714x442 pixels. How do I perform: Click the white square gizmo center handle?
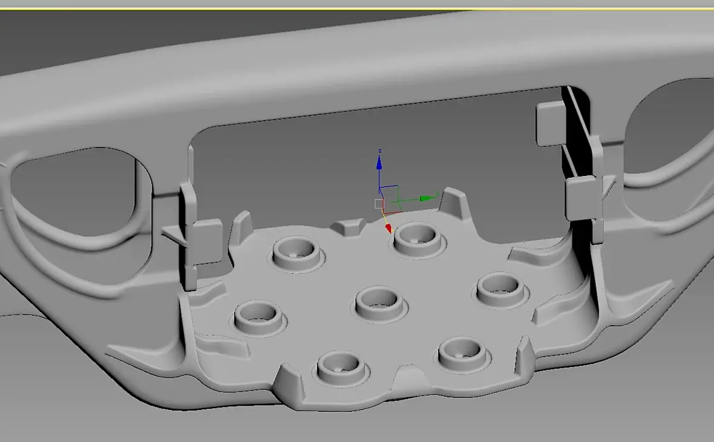[x=379, y=204]
